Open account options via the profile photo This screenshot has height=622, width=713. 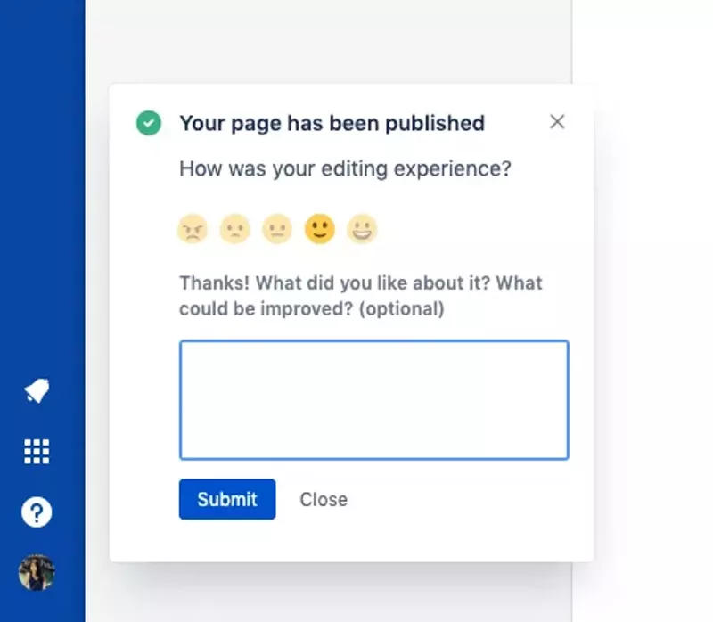(x=36, y=574)
